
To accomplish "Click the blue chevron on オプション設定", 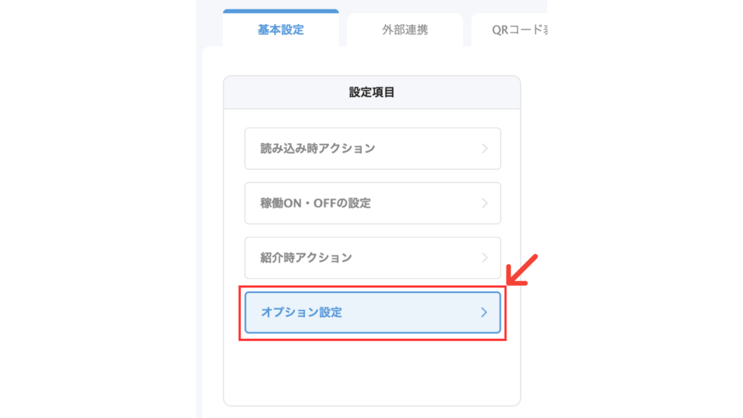I will point(485,313).
